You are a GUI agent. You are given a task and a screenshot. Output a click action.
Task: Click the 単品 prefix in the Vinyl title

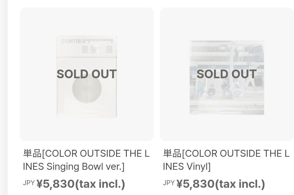pyautogui.click(x=172, y=154)
